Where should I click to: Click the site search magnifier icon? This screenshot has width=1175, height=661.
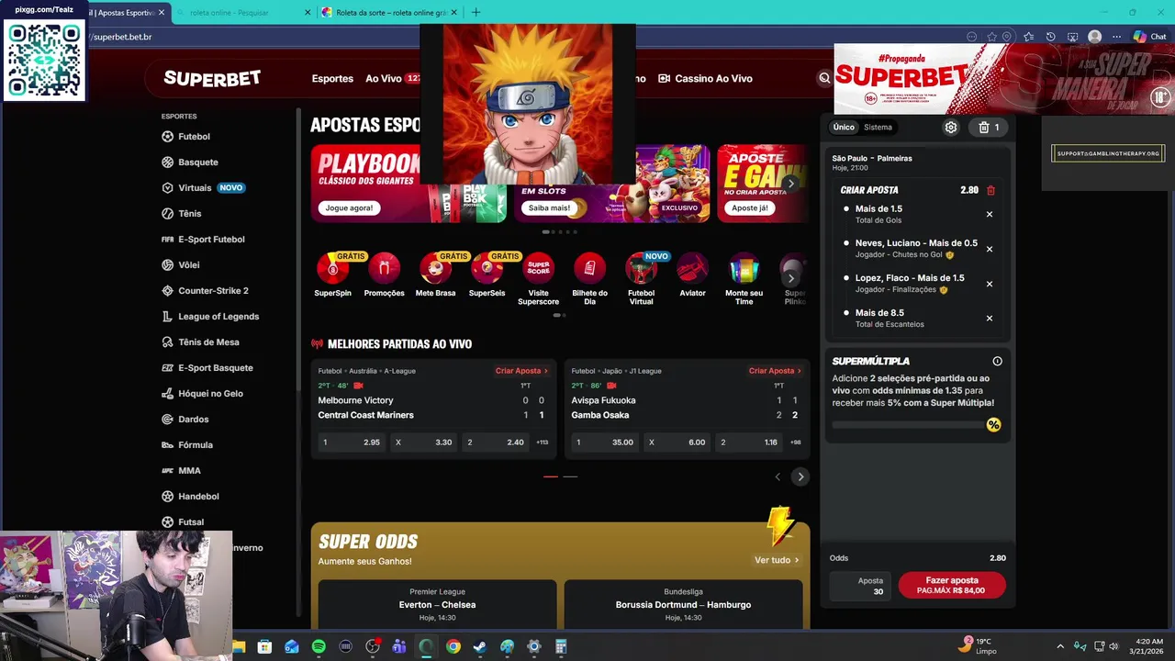pos(824,78)
